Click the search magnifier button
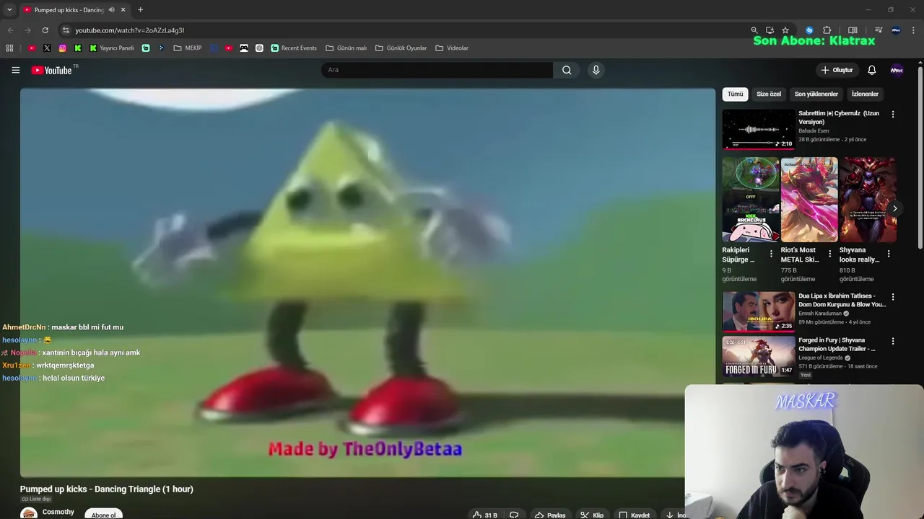Image resolution: width=924 pixels, height=519 pixels. (x=567, y=70)
